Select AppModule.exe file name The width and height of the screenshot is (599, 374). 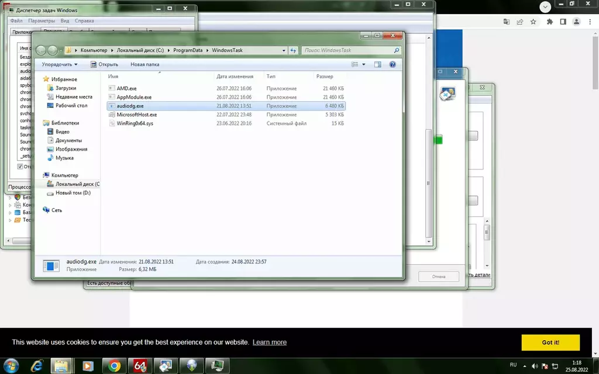134,97
